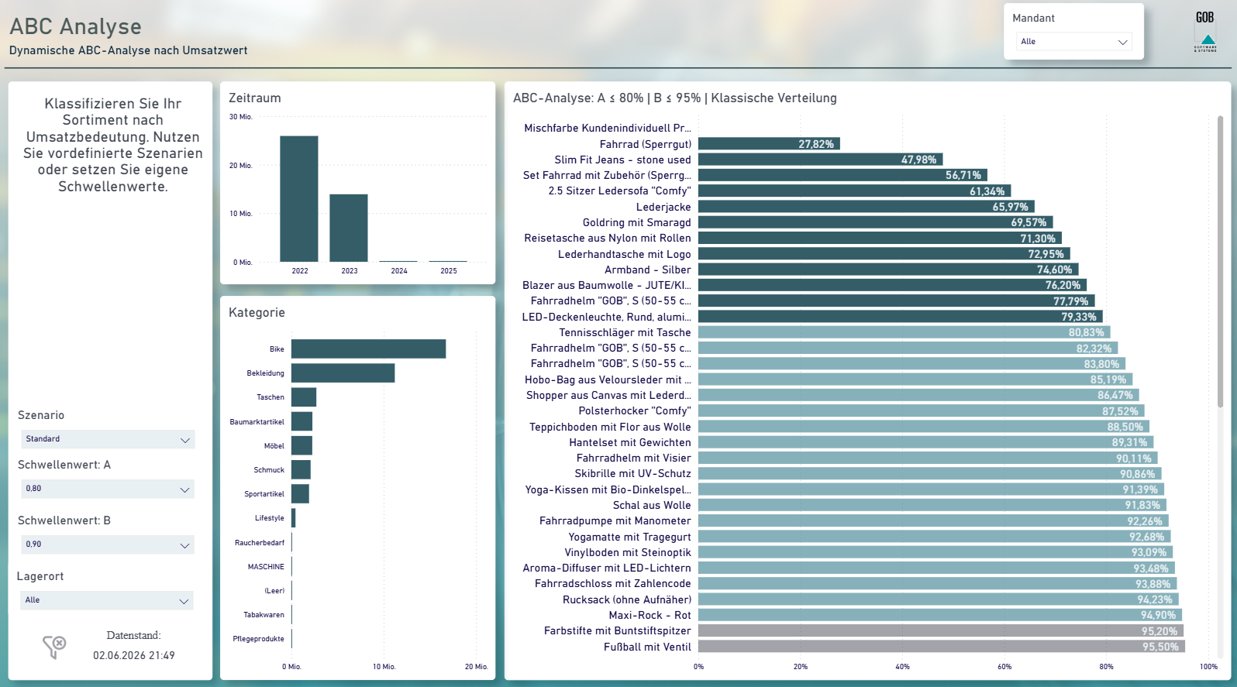Click the Fußball mit Ventil gray bar
1237x687 pixels.
click(x=942, y=647)
